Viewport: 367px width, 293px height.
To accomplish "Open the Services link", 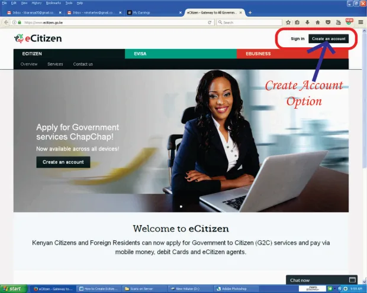I will click(55, 64).
